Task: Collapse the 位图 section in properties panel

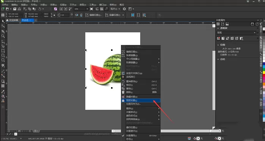Action: 218,45
